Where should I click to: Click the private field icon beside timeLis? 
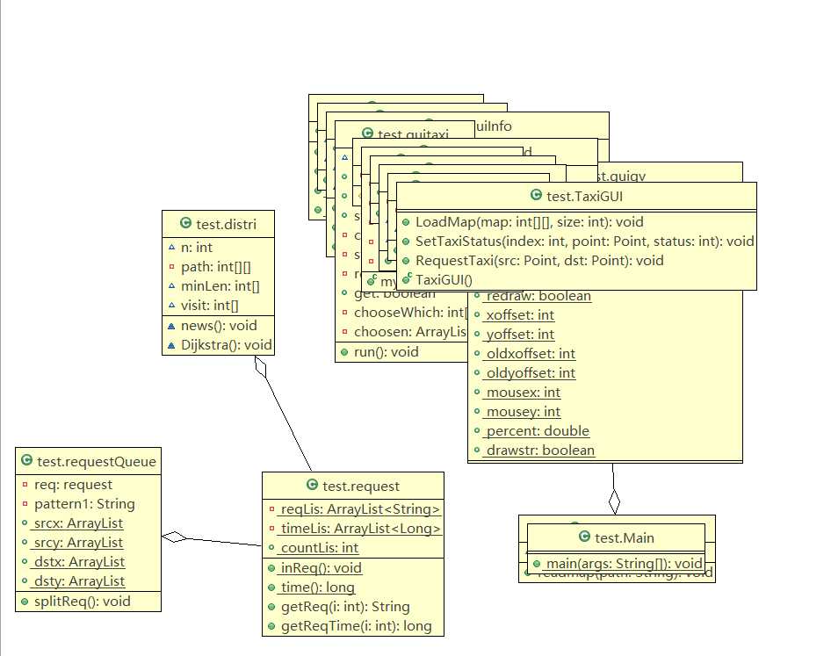click(272, 529)
